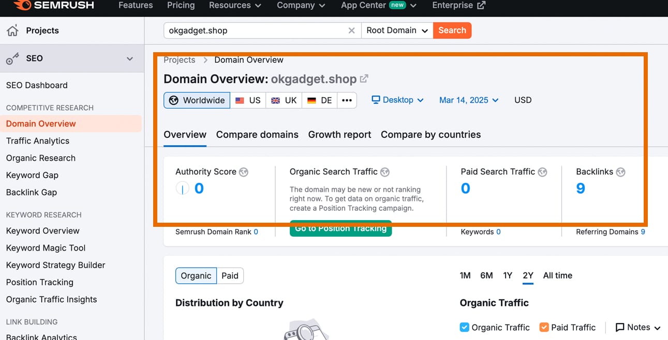The width and height of the screenshot is (668, 340).
Task: Expand the Notes dropdown
Action: [x=638, y=328]
